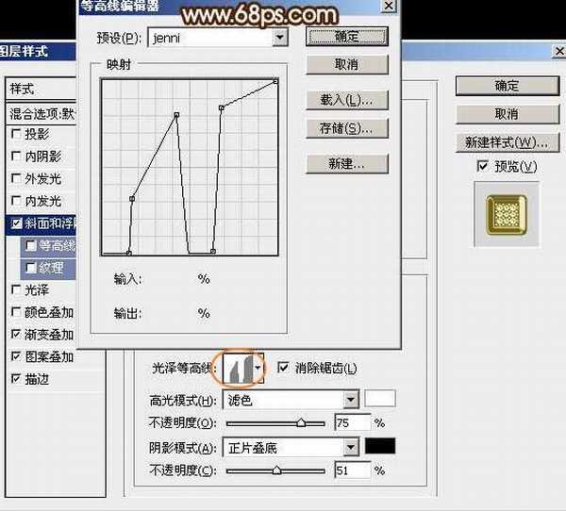Screen dimensions: 566x511
Task: Enable the 外发光 outer glow checkbox
Action: [x=16, y=178]
